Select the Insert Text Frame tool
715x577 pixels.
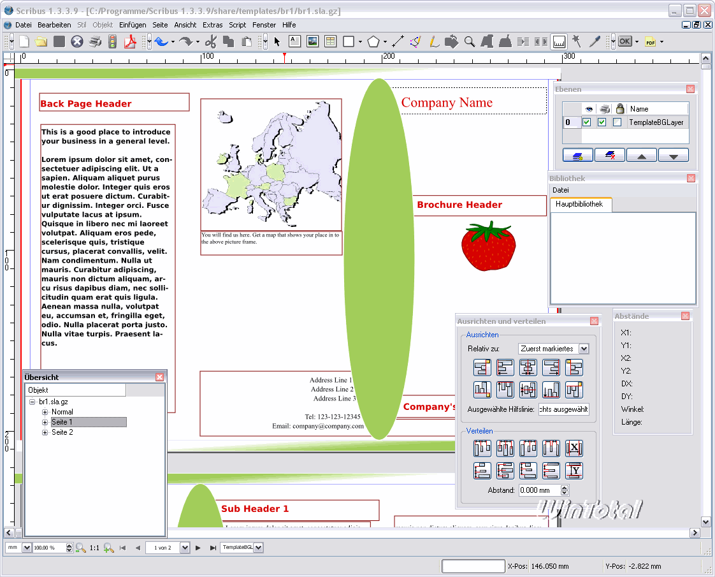tap(295, 41)
